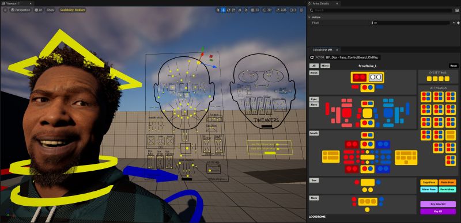461x223 pixels.
Task: Open scale snap 0.25 value dropdown
Action: pyautogui.click(x=284, y=10)
